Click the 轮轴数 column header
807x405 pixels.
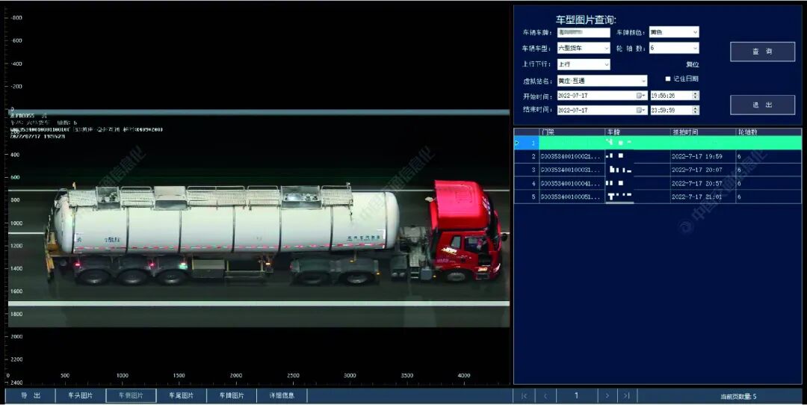(768, 132)
